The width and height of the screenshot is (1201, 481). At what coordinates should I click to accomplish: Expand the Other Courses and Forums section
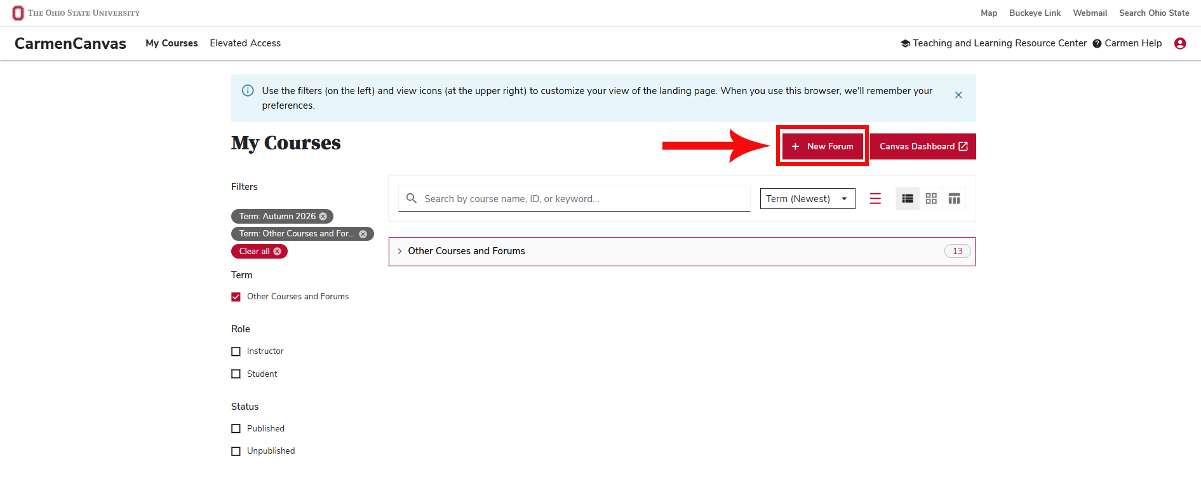pos(682,252)
